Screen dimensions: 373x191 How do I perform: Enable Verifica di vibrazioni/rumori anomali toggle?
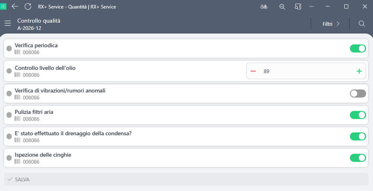click(x=358, y=94)
